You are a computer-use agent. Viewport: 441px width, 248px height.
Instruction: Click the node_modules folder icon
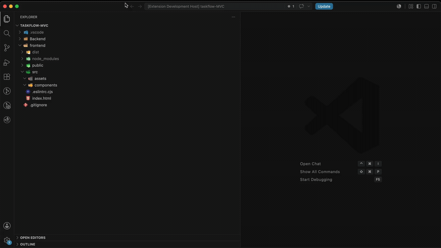pos(28,59)
